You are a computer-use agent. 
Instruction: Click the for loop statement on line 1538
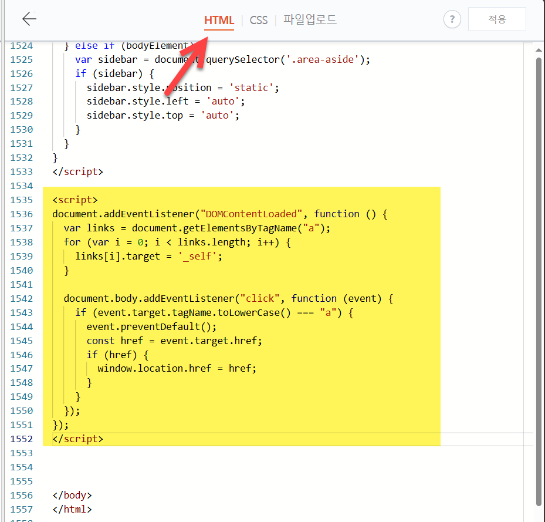tap(177, 242)
